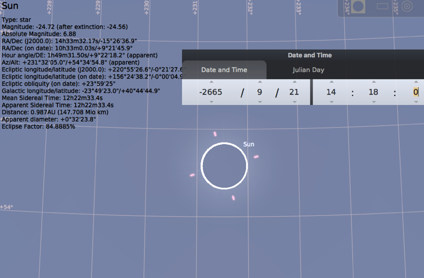Image resolution: width=424 pixels, height=278 pixels.
Task: Advance the day with the up arrow
Action: coord(294,82)
